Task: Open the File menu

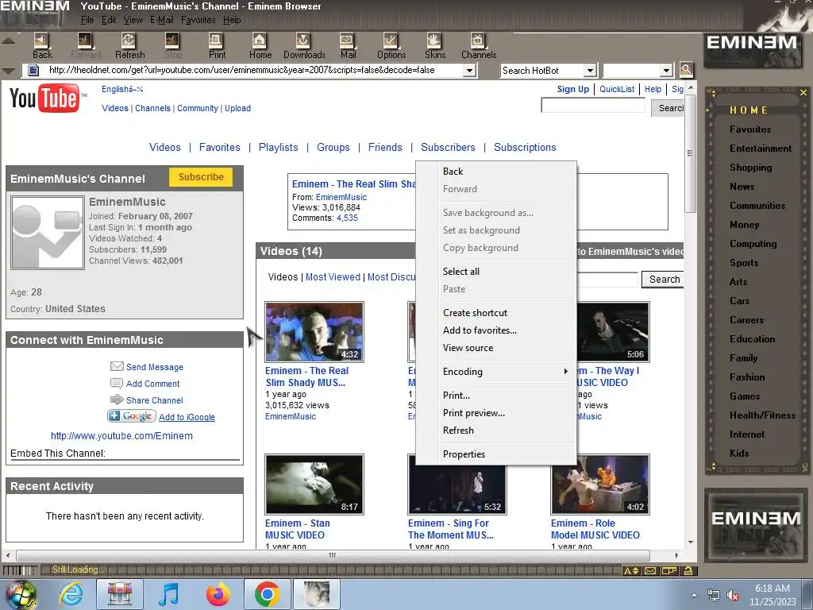Action: click(87, 20)
